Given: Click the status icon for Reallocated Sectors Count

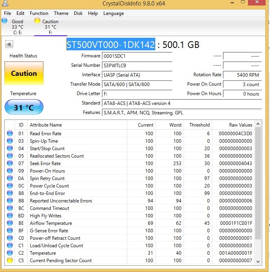Looking at the screenshot, I should point(10,156).
